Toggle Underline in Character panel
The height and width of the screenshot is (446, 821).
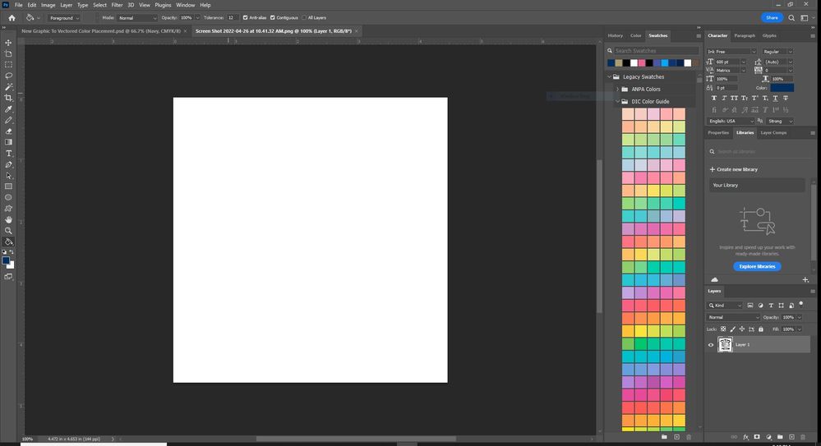pyautogui.click(x=776, y=99)
